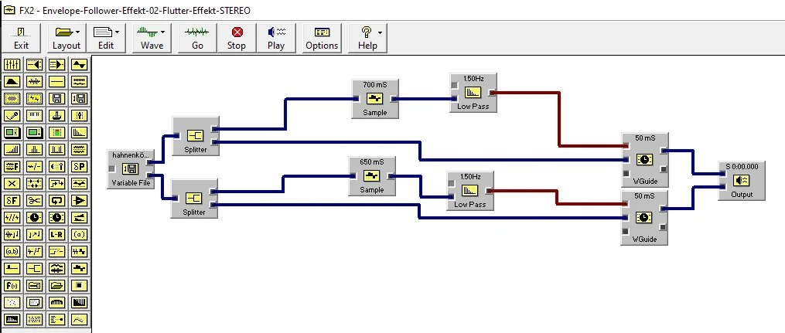Image resolution: width=785 pixels, height=333 pixels.
Task: Select the multiply X module icon
Action: coord(12,184)
